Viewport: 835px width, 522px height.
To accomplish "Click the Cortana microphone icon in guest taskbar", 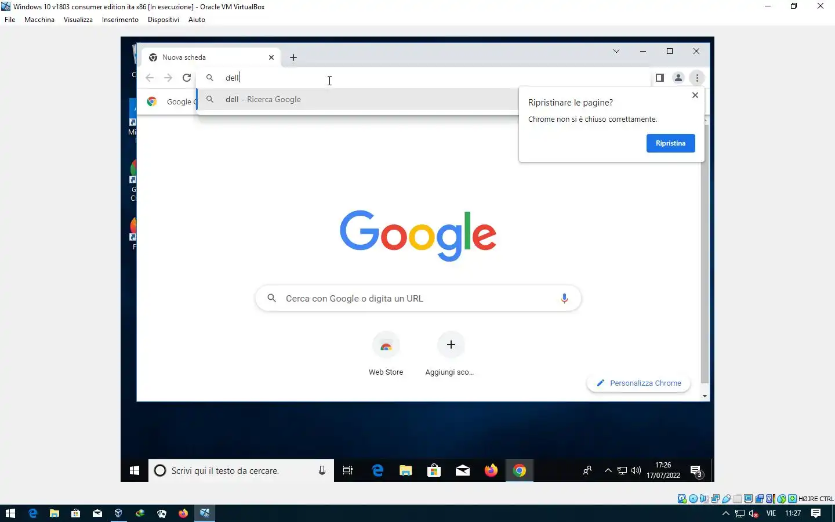I will pos(322,470).
